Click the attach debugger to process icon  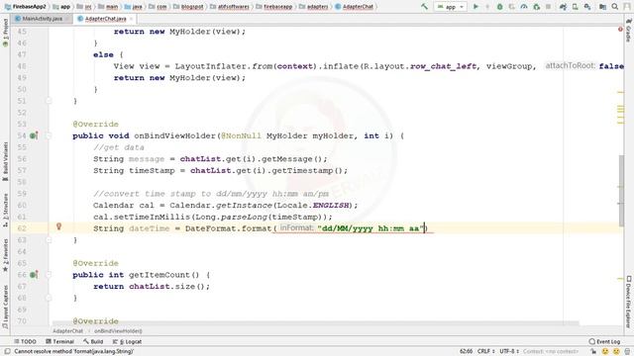click(537, 7)
